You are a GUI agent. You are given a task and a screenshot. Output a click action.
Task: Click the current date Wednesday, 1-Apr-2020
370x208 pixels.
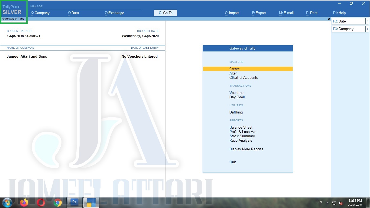pos(140,36)
